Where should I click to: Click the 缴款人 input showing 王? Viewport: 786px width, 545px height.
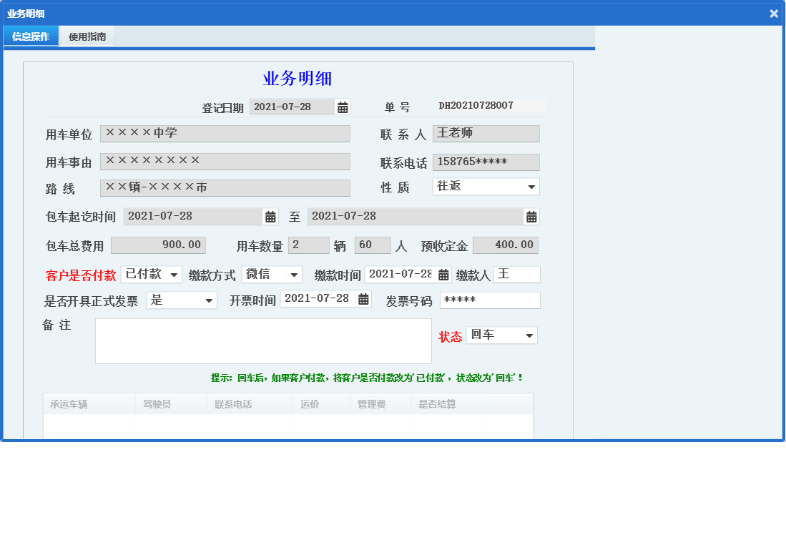[x=516, y=274]
